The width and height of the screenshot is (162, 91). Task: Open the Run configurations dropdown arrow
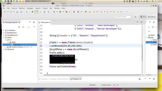pos(63,12)
